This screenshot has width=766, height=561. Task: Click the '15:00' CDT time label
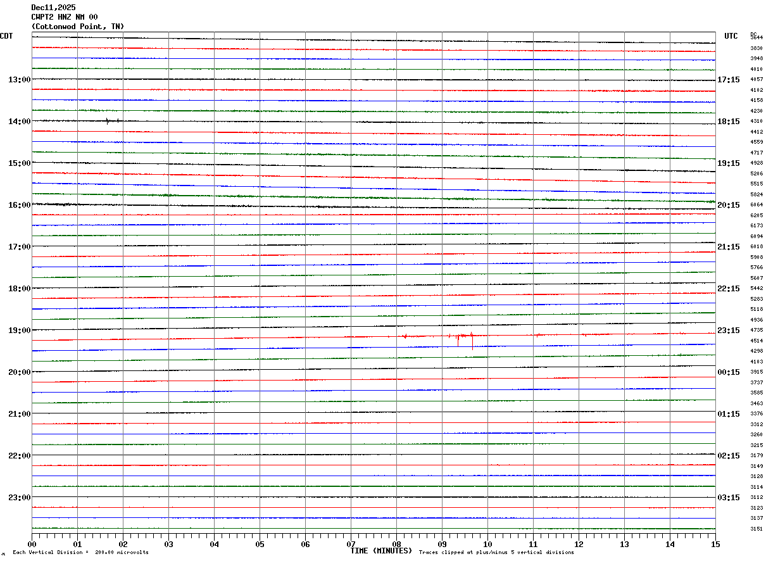[20, 163]
